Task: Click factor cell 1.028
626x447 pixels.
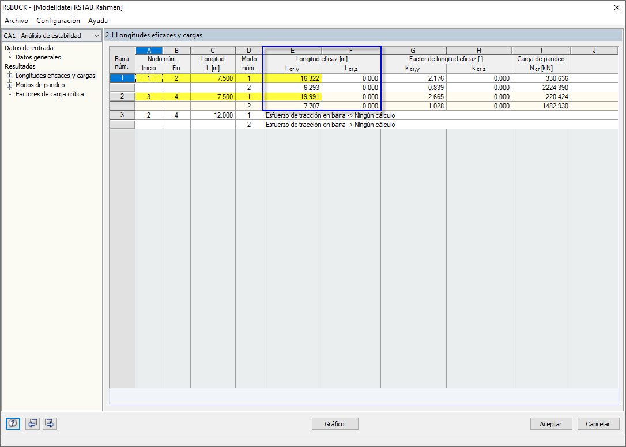Action: tap(414, 106)
